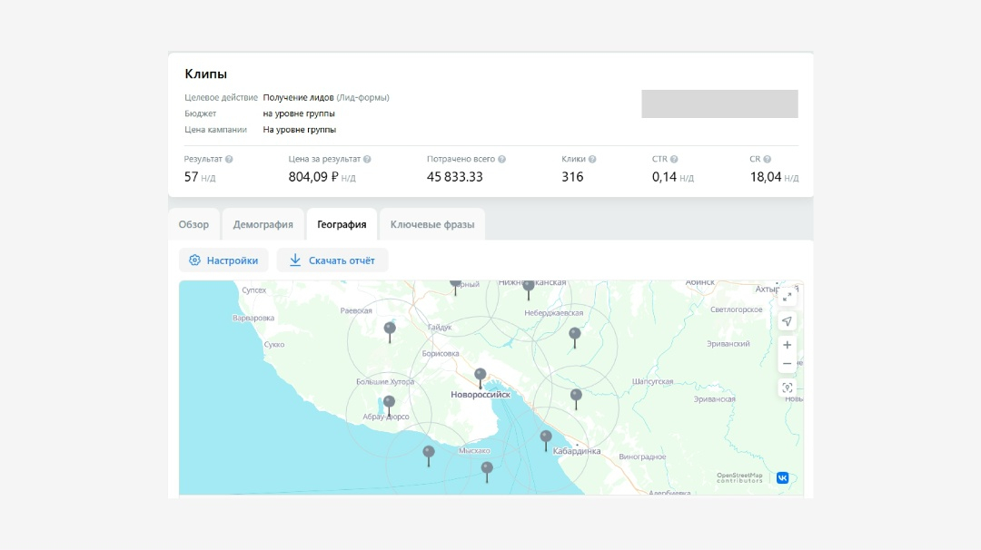
Task: Open help icon next to CR
Action: [x=768, y=160]
